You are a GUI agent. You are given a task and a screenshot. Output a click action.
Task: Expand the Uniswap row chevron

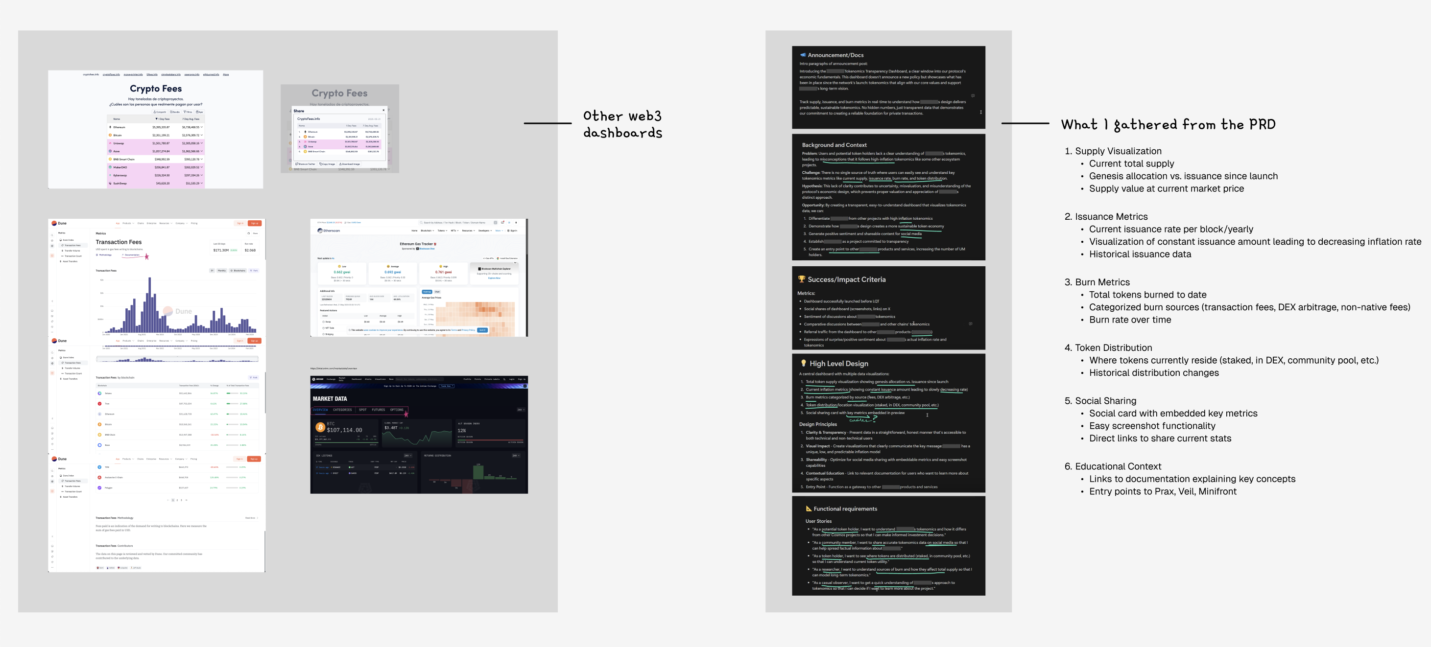[202, 143]
